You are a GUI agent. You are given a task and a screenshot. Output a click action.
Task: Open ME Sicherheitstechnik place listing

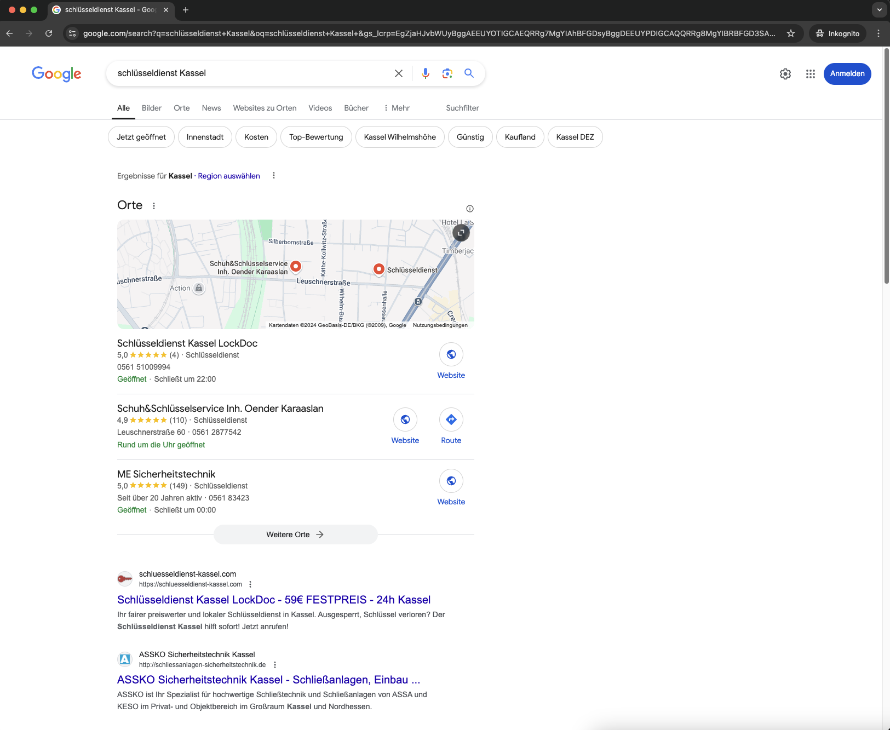166,474
